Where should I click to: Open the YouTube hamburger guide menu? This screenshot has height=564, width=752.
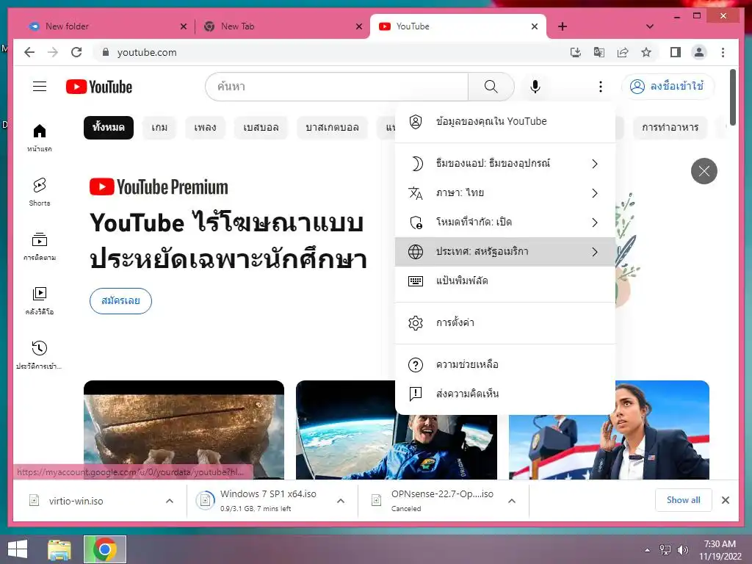coord(40,87)
